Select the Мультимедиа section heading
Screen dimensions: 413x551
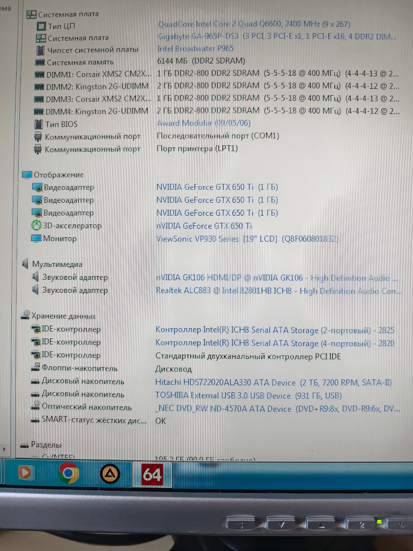tap(57, 264)
